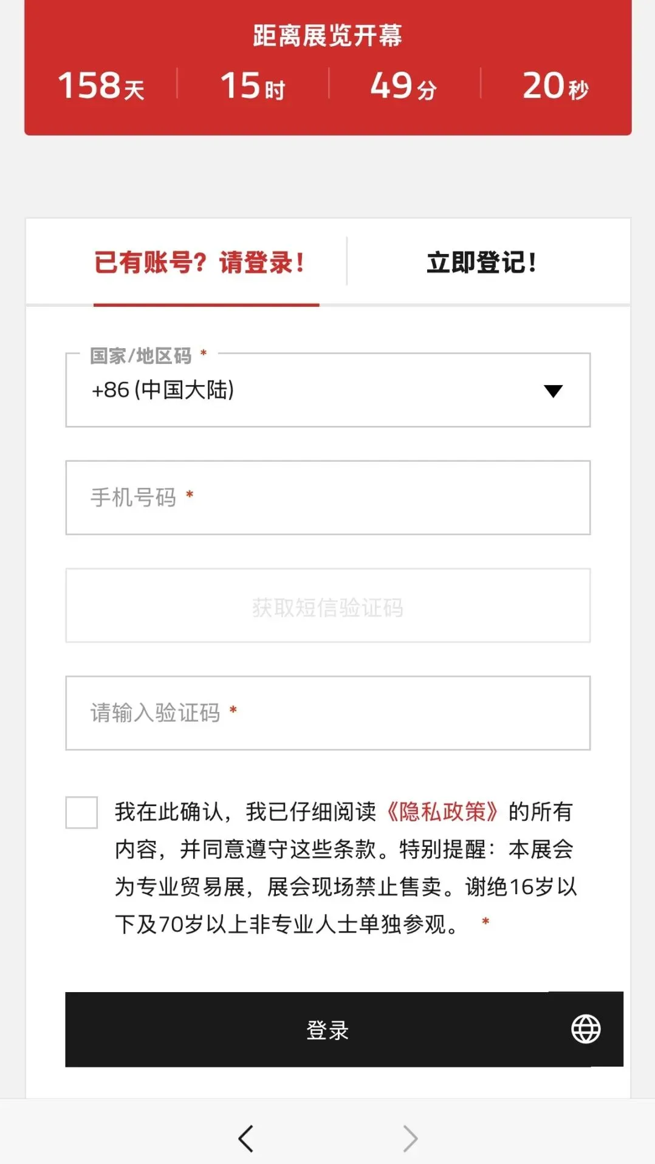Click the globe language icon
Screen dimensions: 655x1164
click(586, 1029)
